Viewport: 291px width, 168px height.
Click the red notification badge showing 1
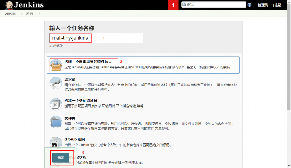coord(173,5)
